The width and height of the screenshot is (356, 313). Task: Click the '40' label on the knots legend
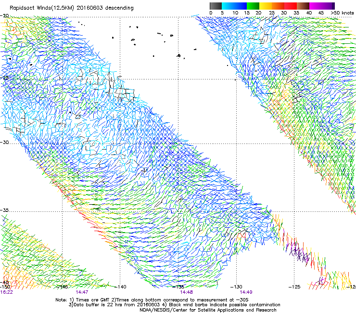tap(309, 13)
